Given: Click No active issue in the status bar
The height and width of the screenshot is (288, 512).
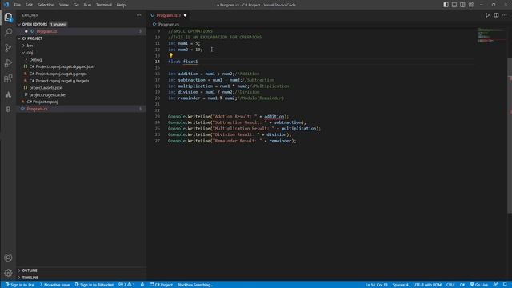Looking at the screenshot, I should tap(54, 285).
